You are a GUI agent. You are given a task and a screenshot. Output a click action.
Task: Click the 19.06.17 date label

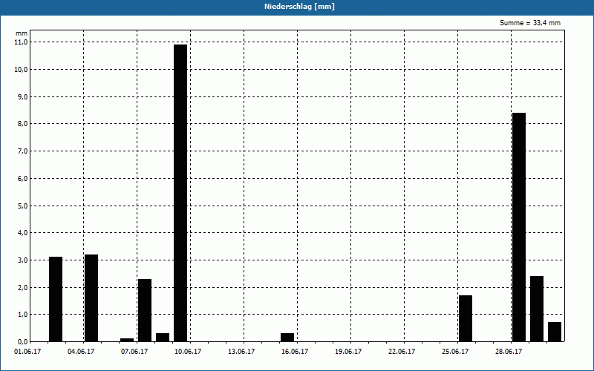tap(348, 352)
